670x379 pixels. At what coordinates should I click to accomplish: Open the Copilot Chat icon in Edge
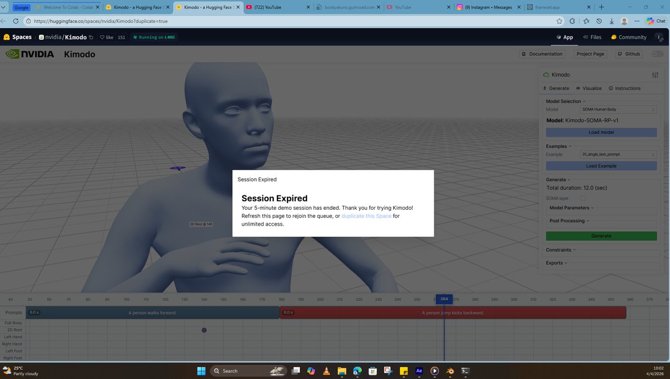[x=655, y=21]
